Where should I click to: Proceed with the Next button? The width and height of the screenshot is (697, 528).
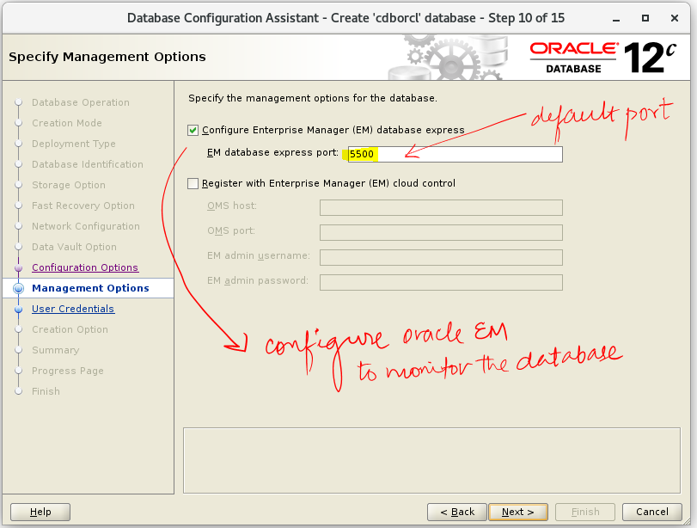tap(518, 512)
